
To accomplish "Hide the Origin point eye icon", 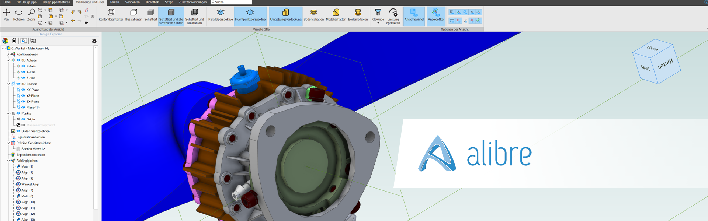I will [x=23, y=119].
